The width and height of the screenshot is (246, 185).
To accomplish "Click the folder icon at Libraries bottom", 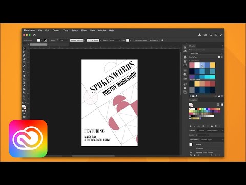I will pyautogui.click(x=193, y=96).
